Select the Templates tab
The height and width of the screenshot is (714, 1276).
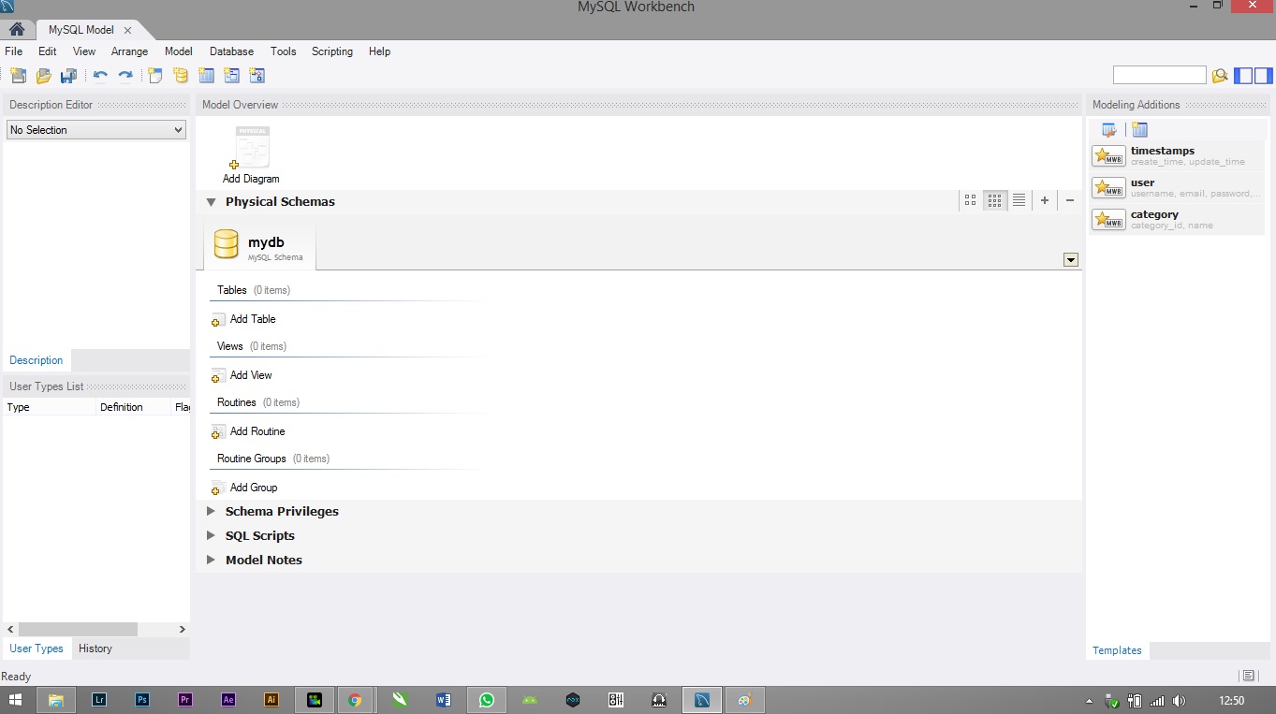pos(1117,650)
